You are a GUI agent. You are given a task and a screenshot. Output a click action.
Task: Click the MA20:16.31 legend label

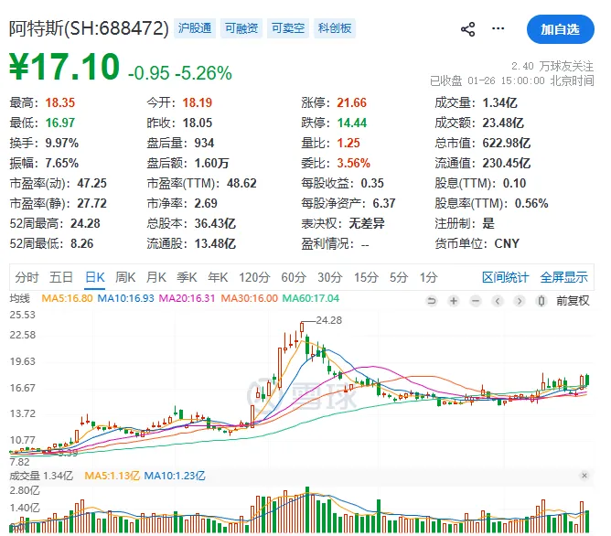click(187, 298)
